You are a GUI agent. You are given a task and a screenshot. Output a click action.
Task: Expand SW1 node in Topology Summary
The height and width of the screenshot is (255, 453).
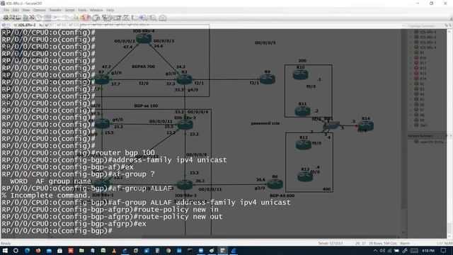click(x=411, y=125)
